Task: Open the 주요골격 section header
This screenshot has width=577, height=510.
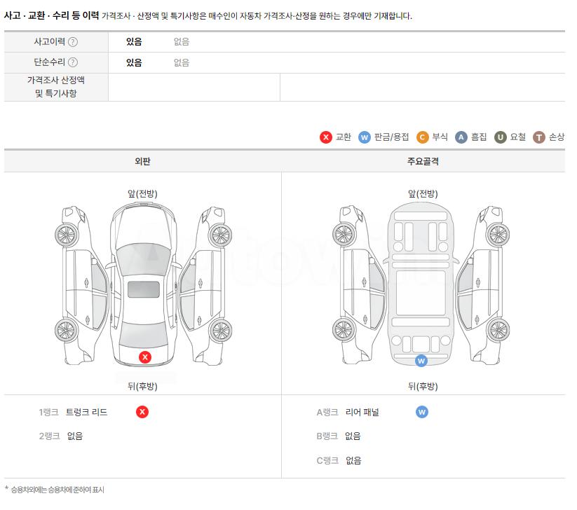Action: (423, 161)
